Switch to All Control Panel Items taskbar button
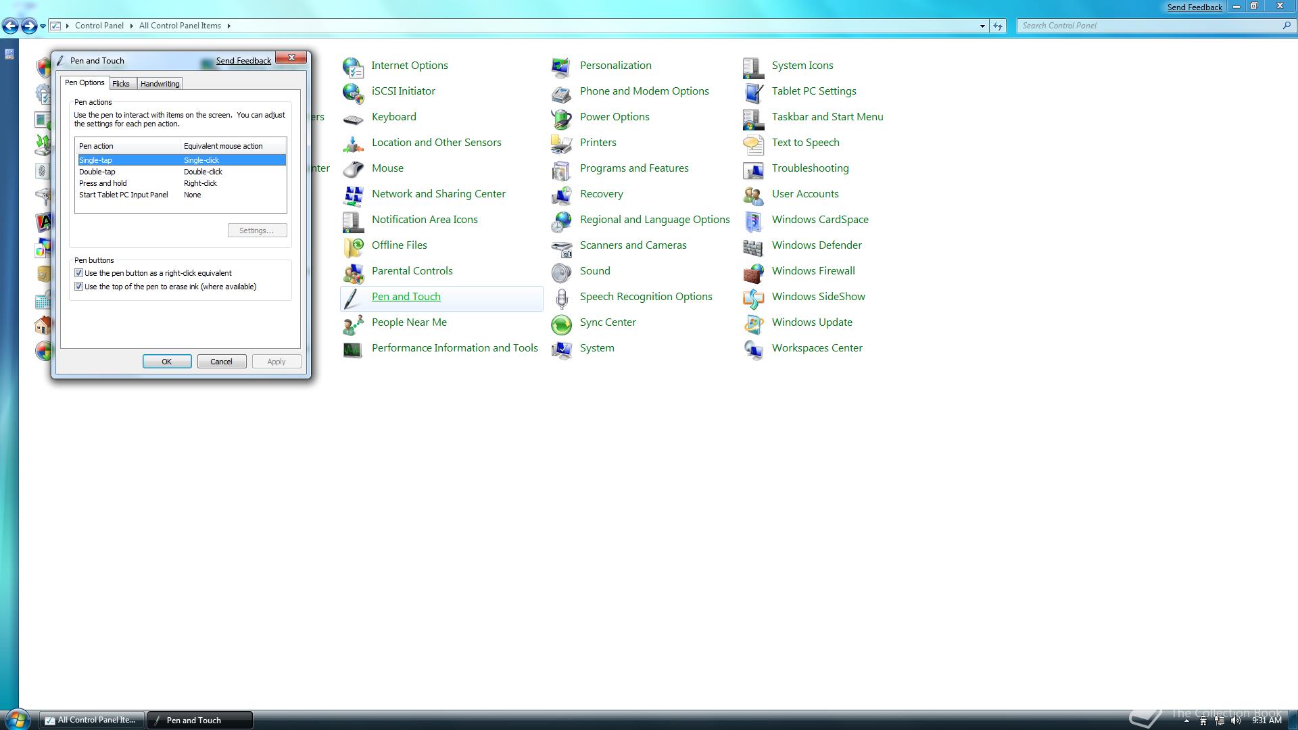The height and width of the screenshot is (730, 1298). tap(92, 720)
